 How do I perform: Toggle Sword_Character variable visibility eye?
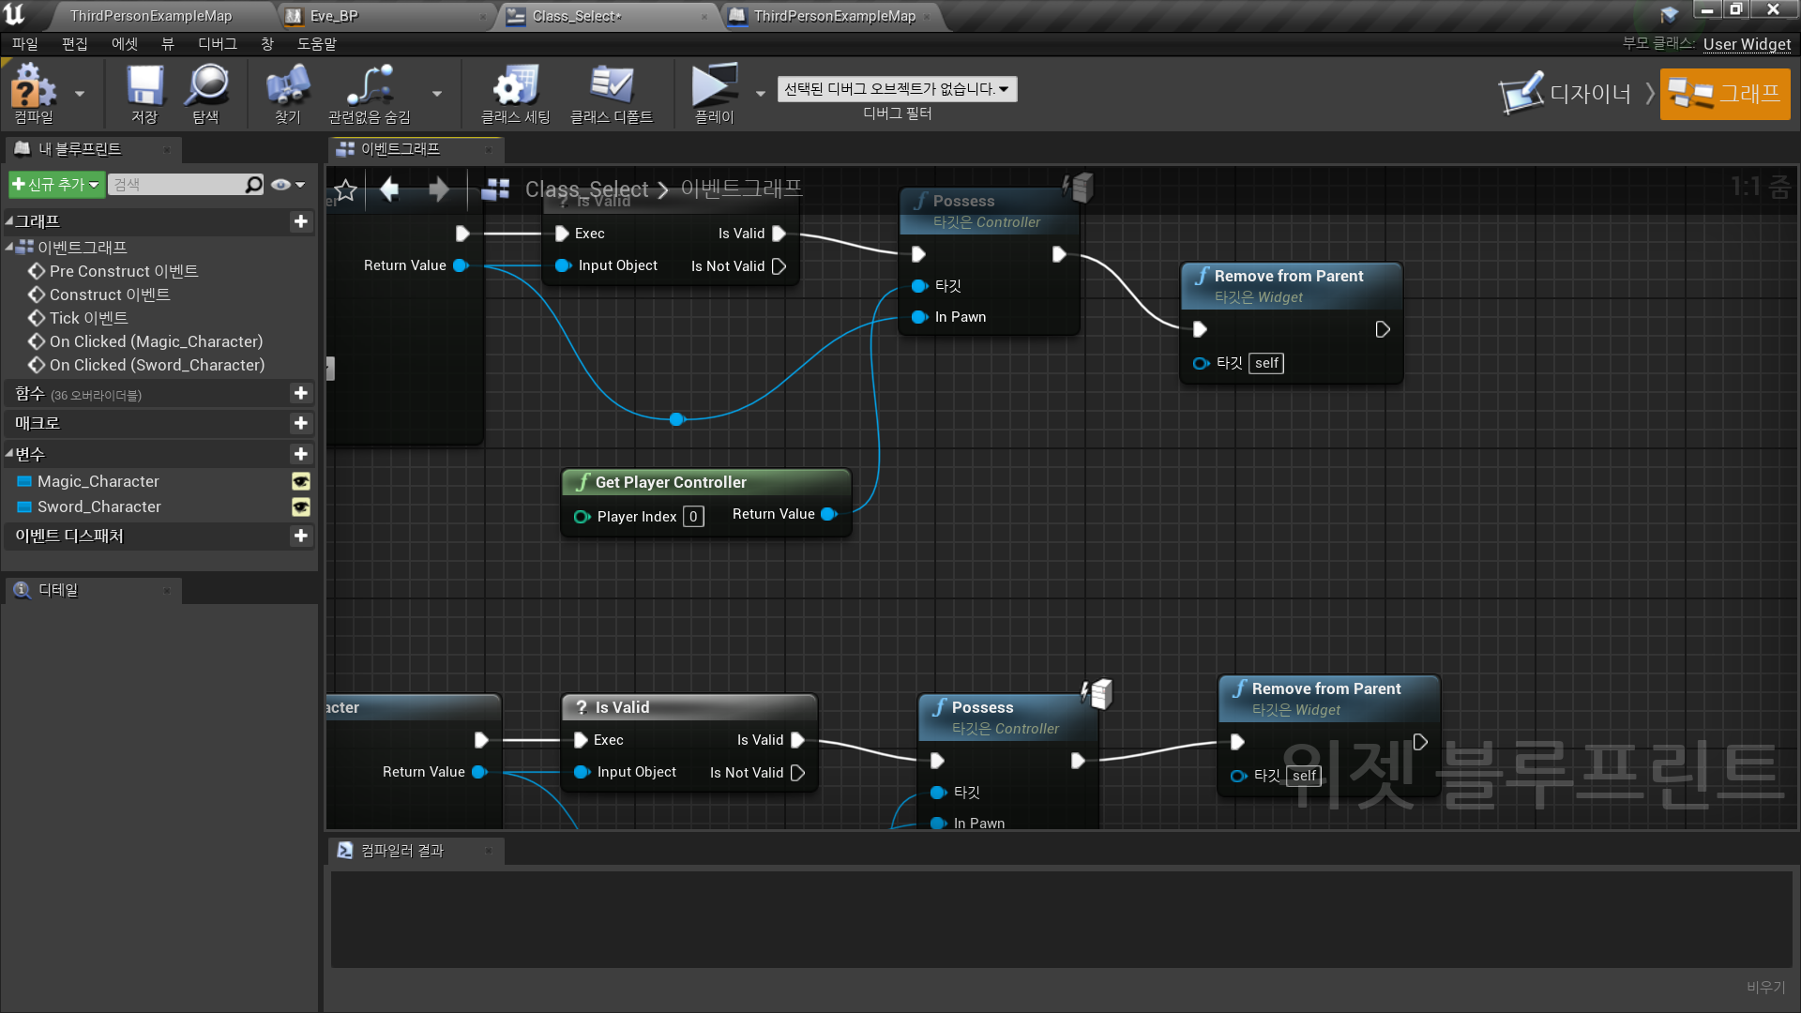pyautogui.click(x=300, y=506)
